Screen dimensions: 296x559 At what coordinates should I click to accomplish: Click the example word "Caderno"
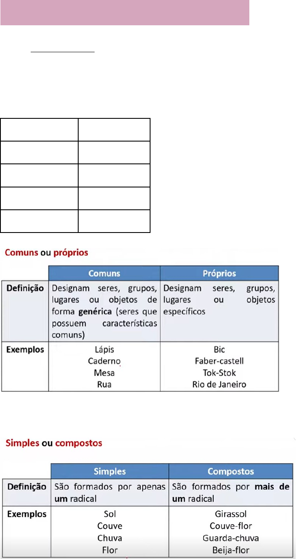point(104,361)
